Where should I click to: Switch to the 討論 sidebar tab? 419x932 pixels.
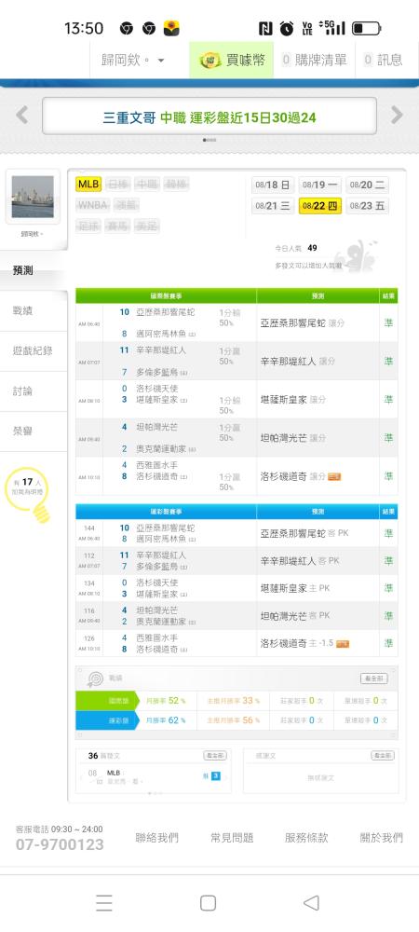34,391
